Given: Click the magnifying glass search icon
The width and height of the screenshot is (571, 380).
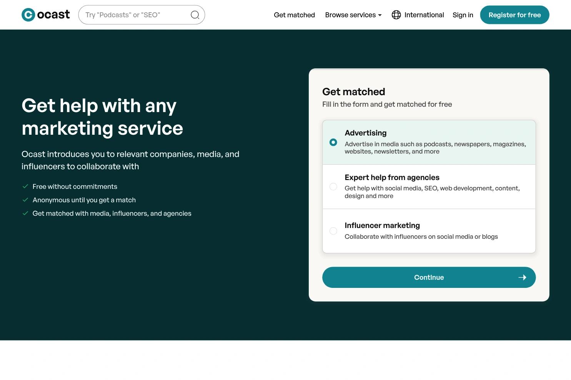Looking at the screenshot, I should pos(195,15).
